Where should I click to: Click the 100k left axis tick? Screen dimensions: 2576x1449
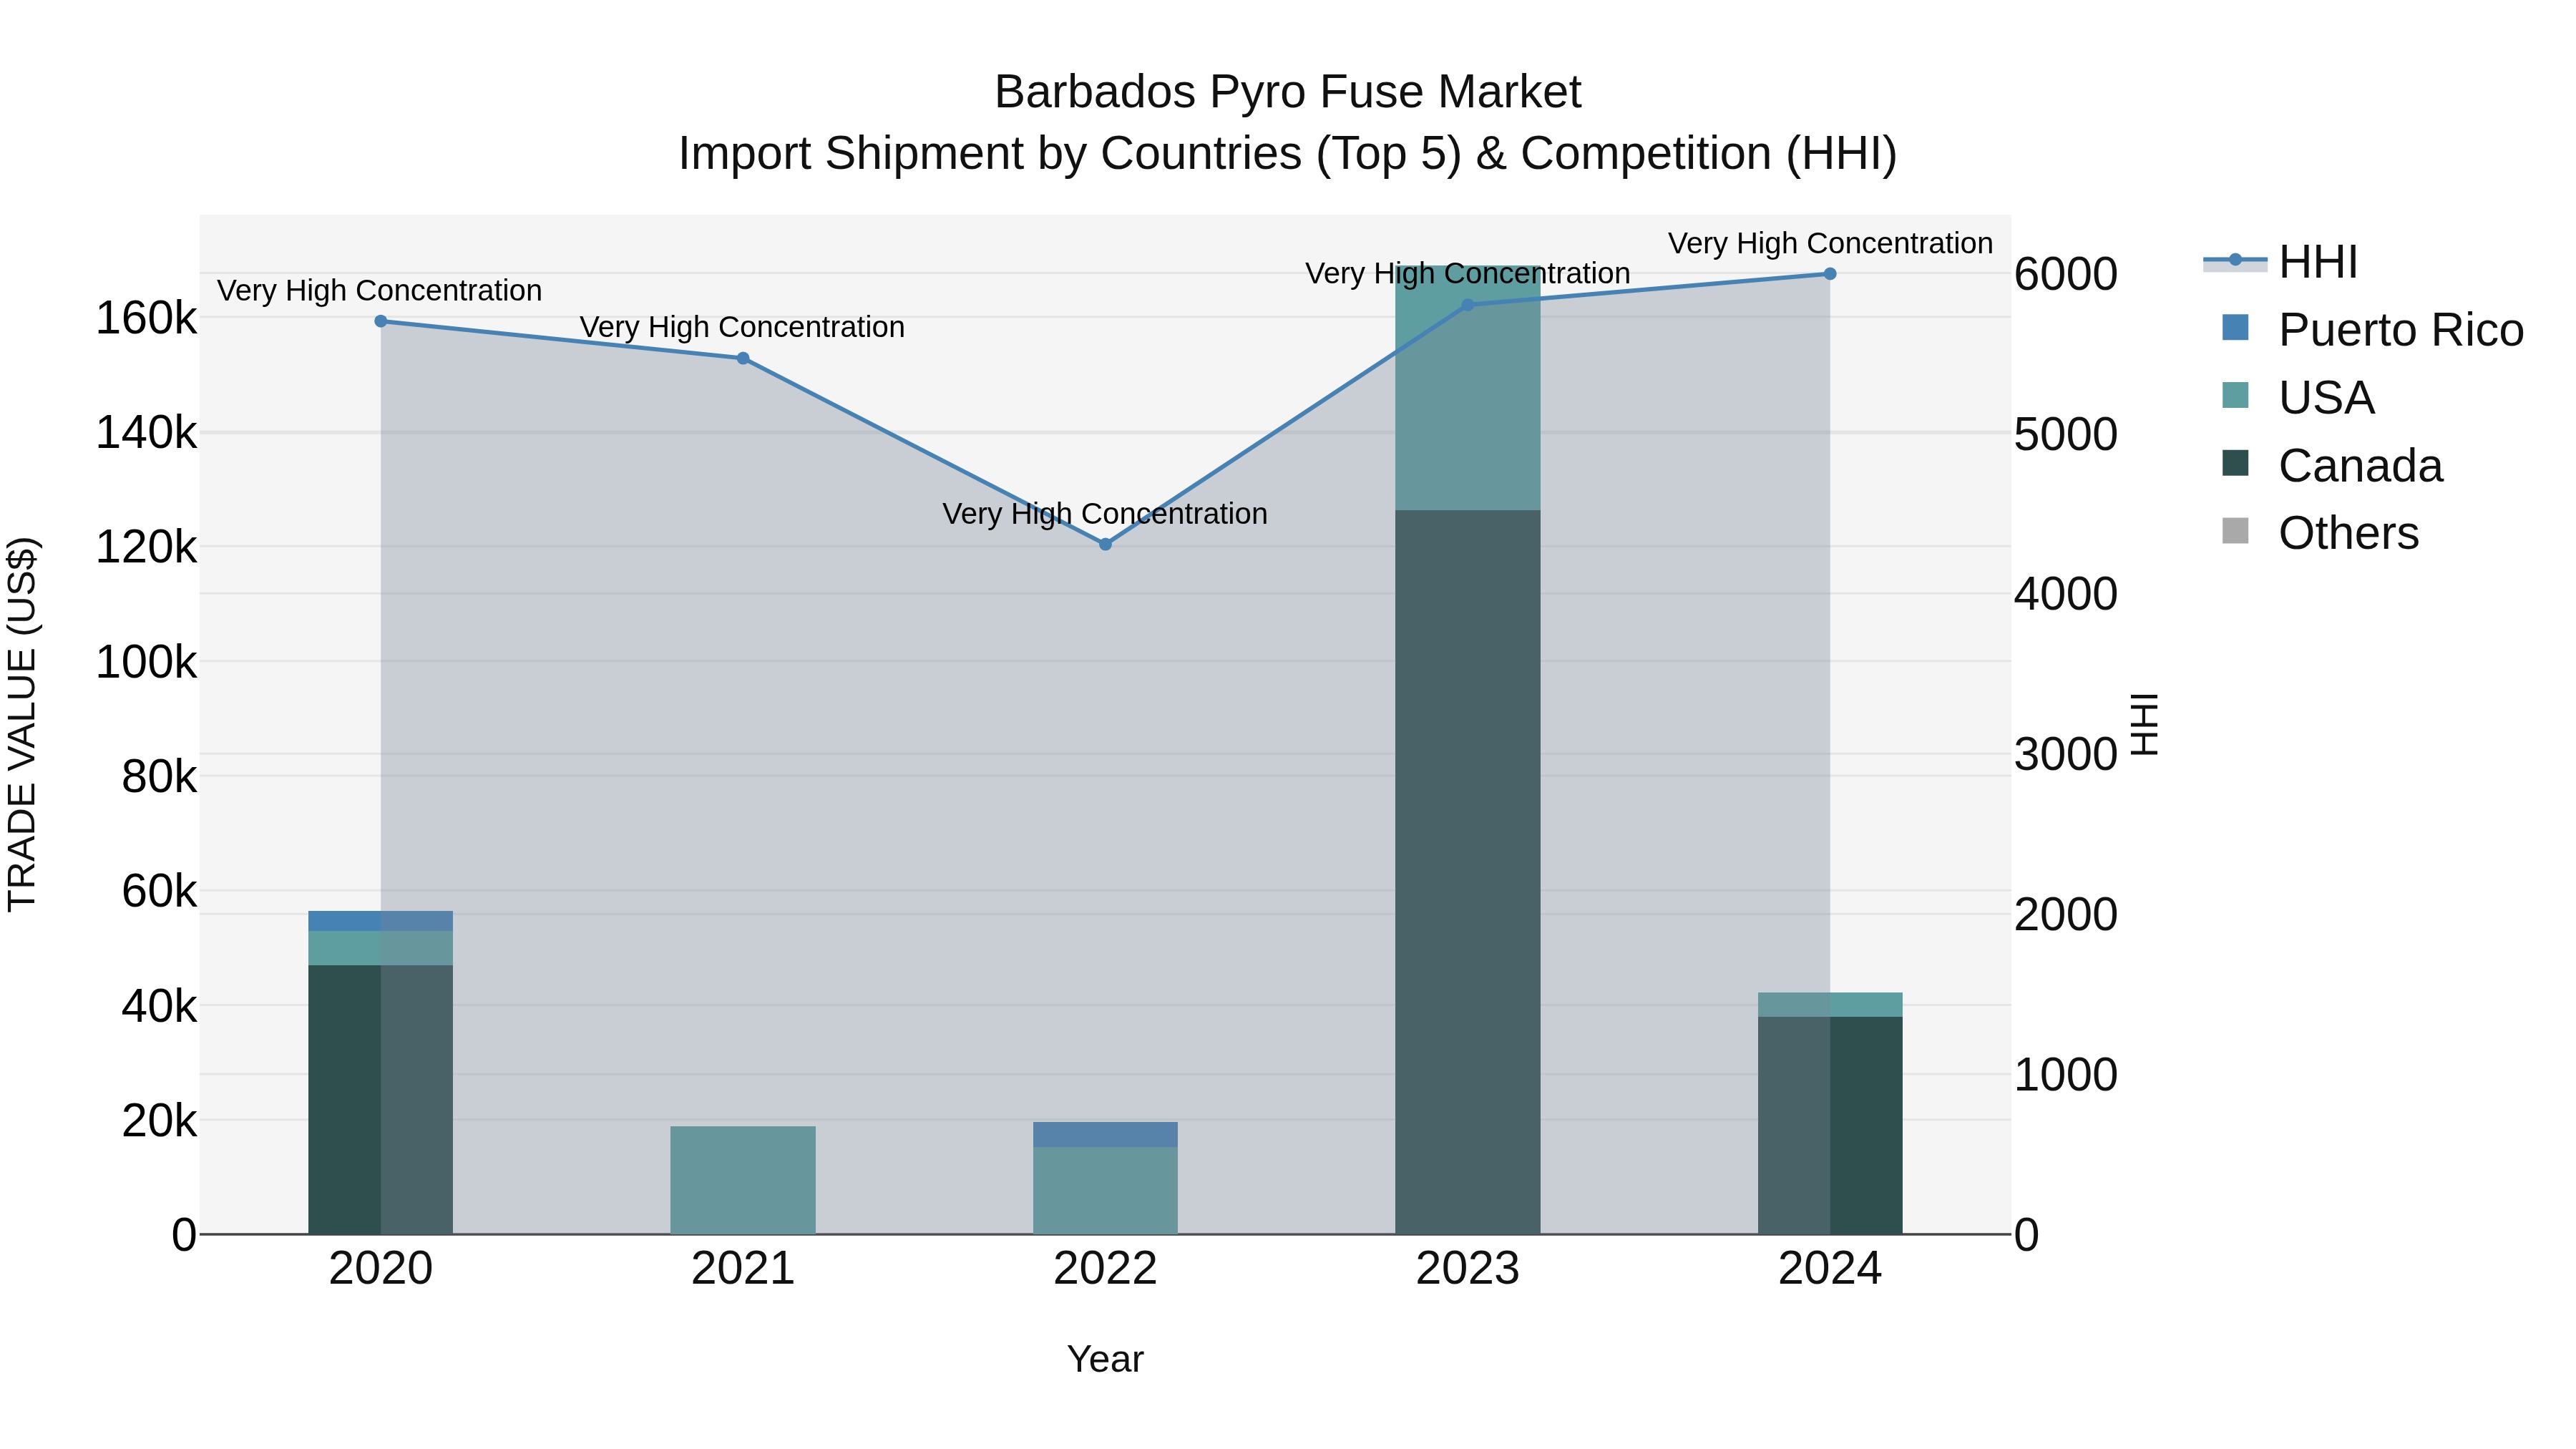(146, 662)
